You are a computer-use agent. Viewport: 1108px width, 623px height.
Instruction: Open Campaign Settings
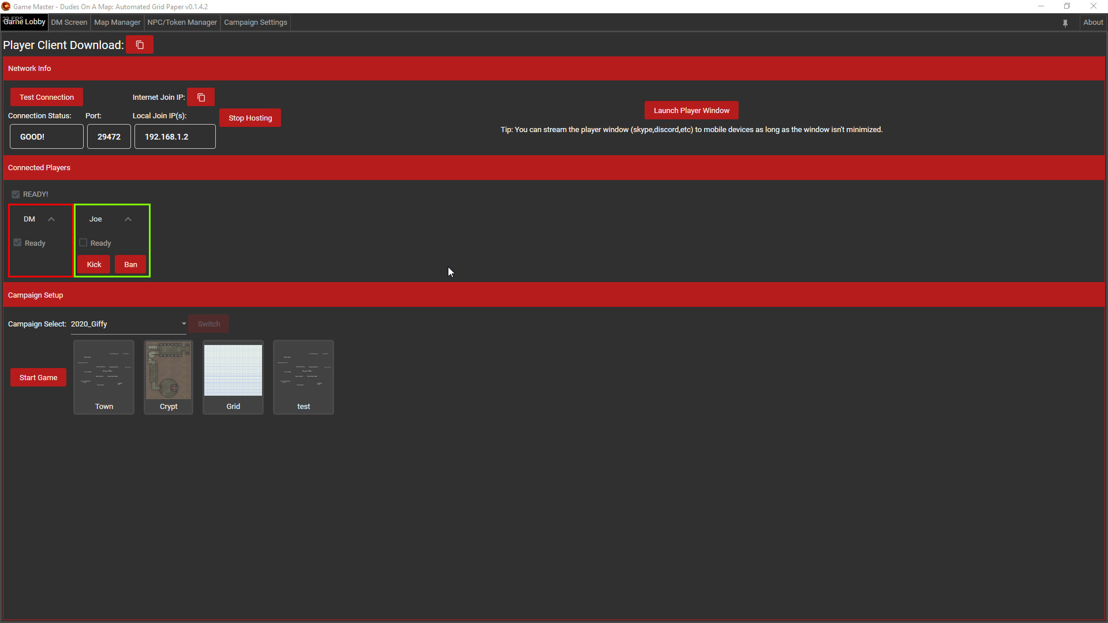[255, 22]
